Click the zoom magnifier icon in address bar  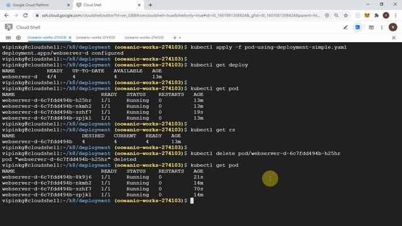pos(336,15)
